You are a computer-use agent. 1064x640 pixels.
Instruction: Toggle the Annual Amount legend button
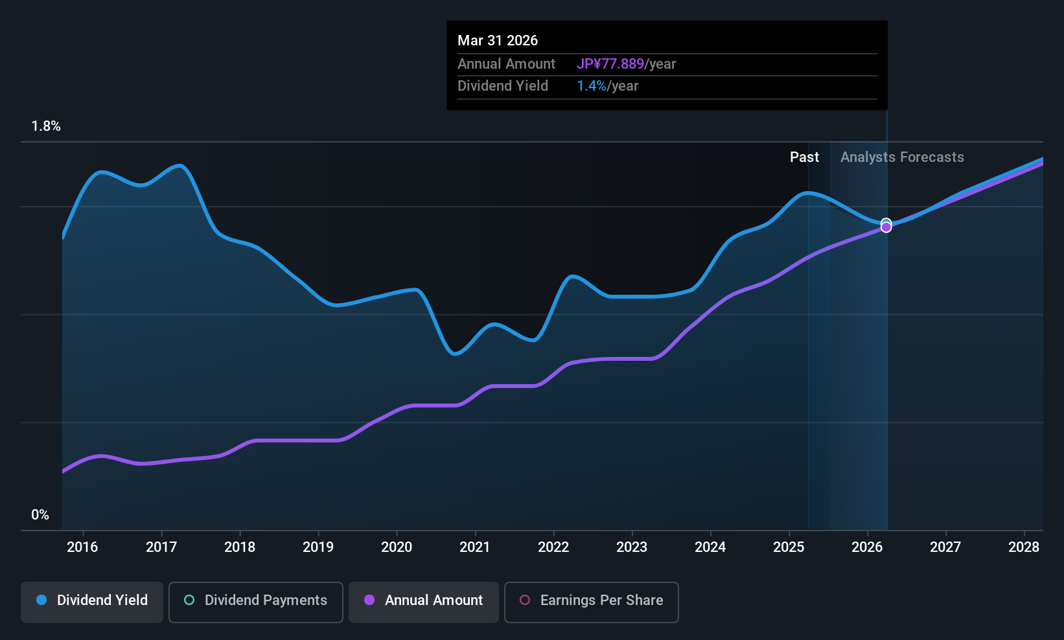click(x=424, y=602)
